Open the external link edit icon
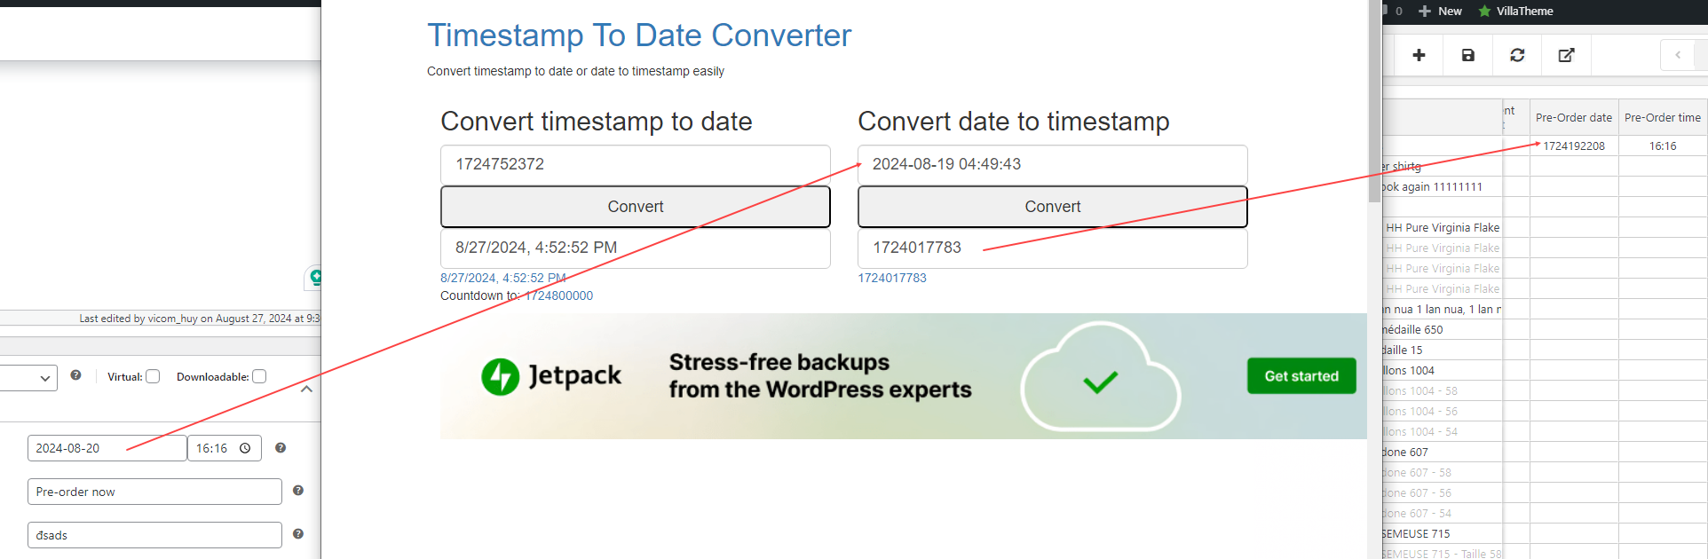The height and width of the screenshot is (559, 1708). coord(1566,55)
